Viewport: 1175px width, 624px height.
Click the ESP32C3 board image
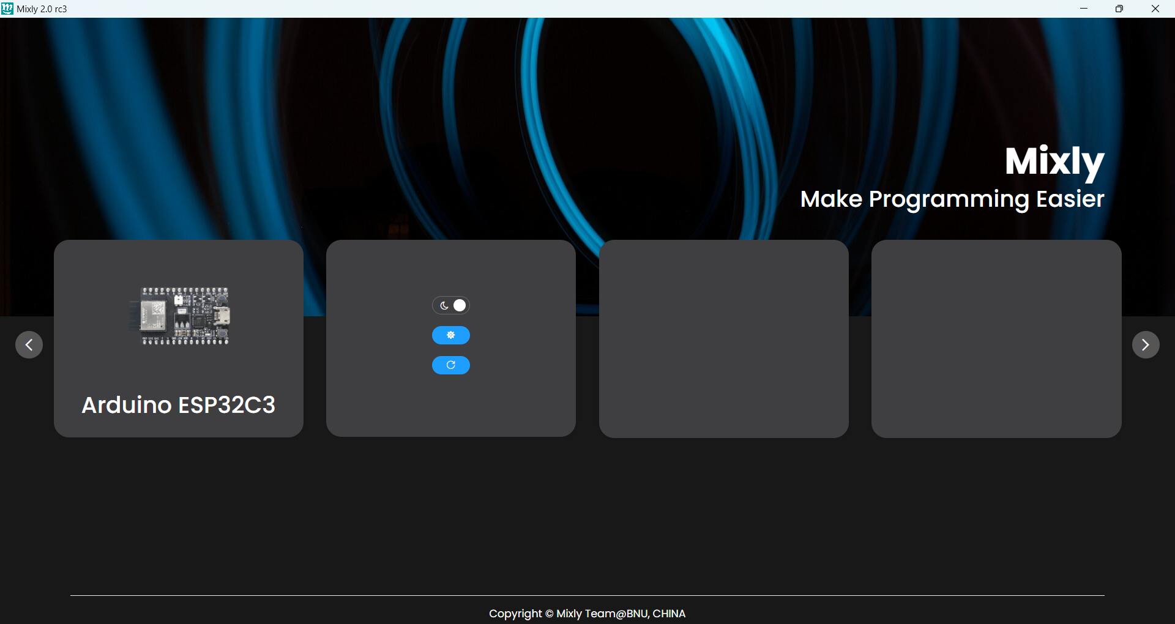[x=180, y=316]
